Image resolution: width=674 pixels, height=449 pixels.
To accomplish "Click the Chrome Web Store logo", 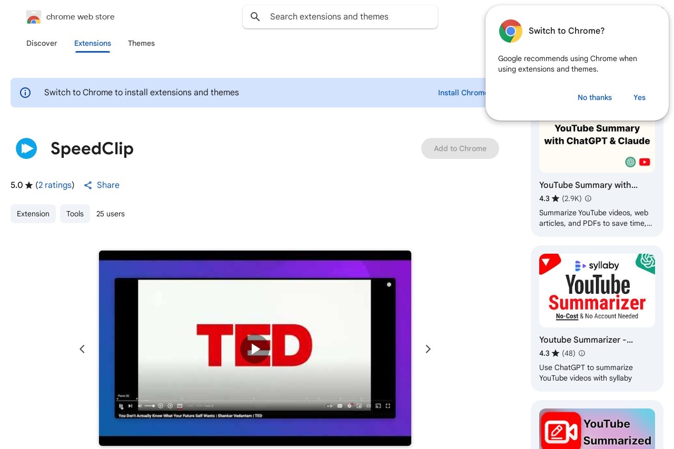I will coord(34,17).
